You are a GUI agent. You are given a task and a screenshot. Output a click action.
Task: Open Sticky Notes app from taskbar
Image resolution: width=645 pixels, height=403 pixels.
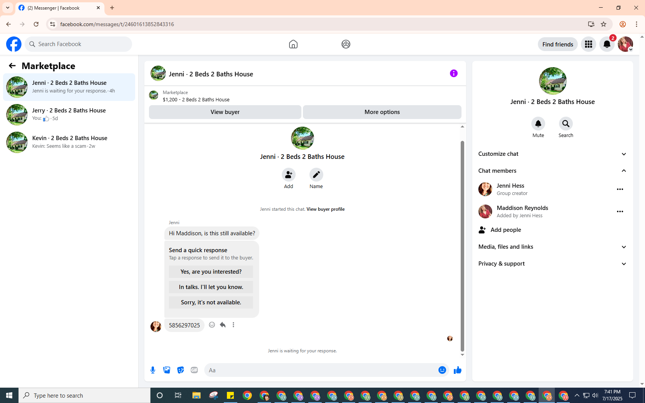click(230, 395)
